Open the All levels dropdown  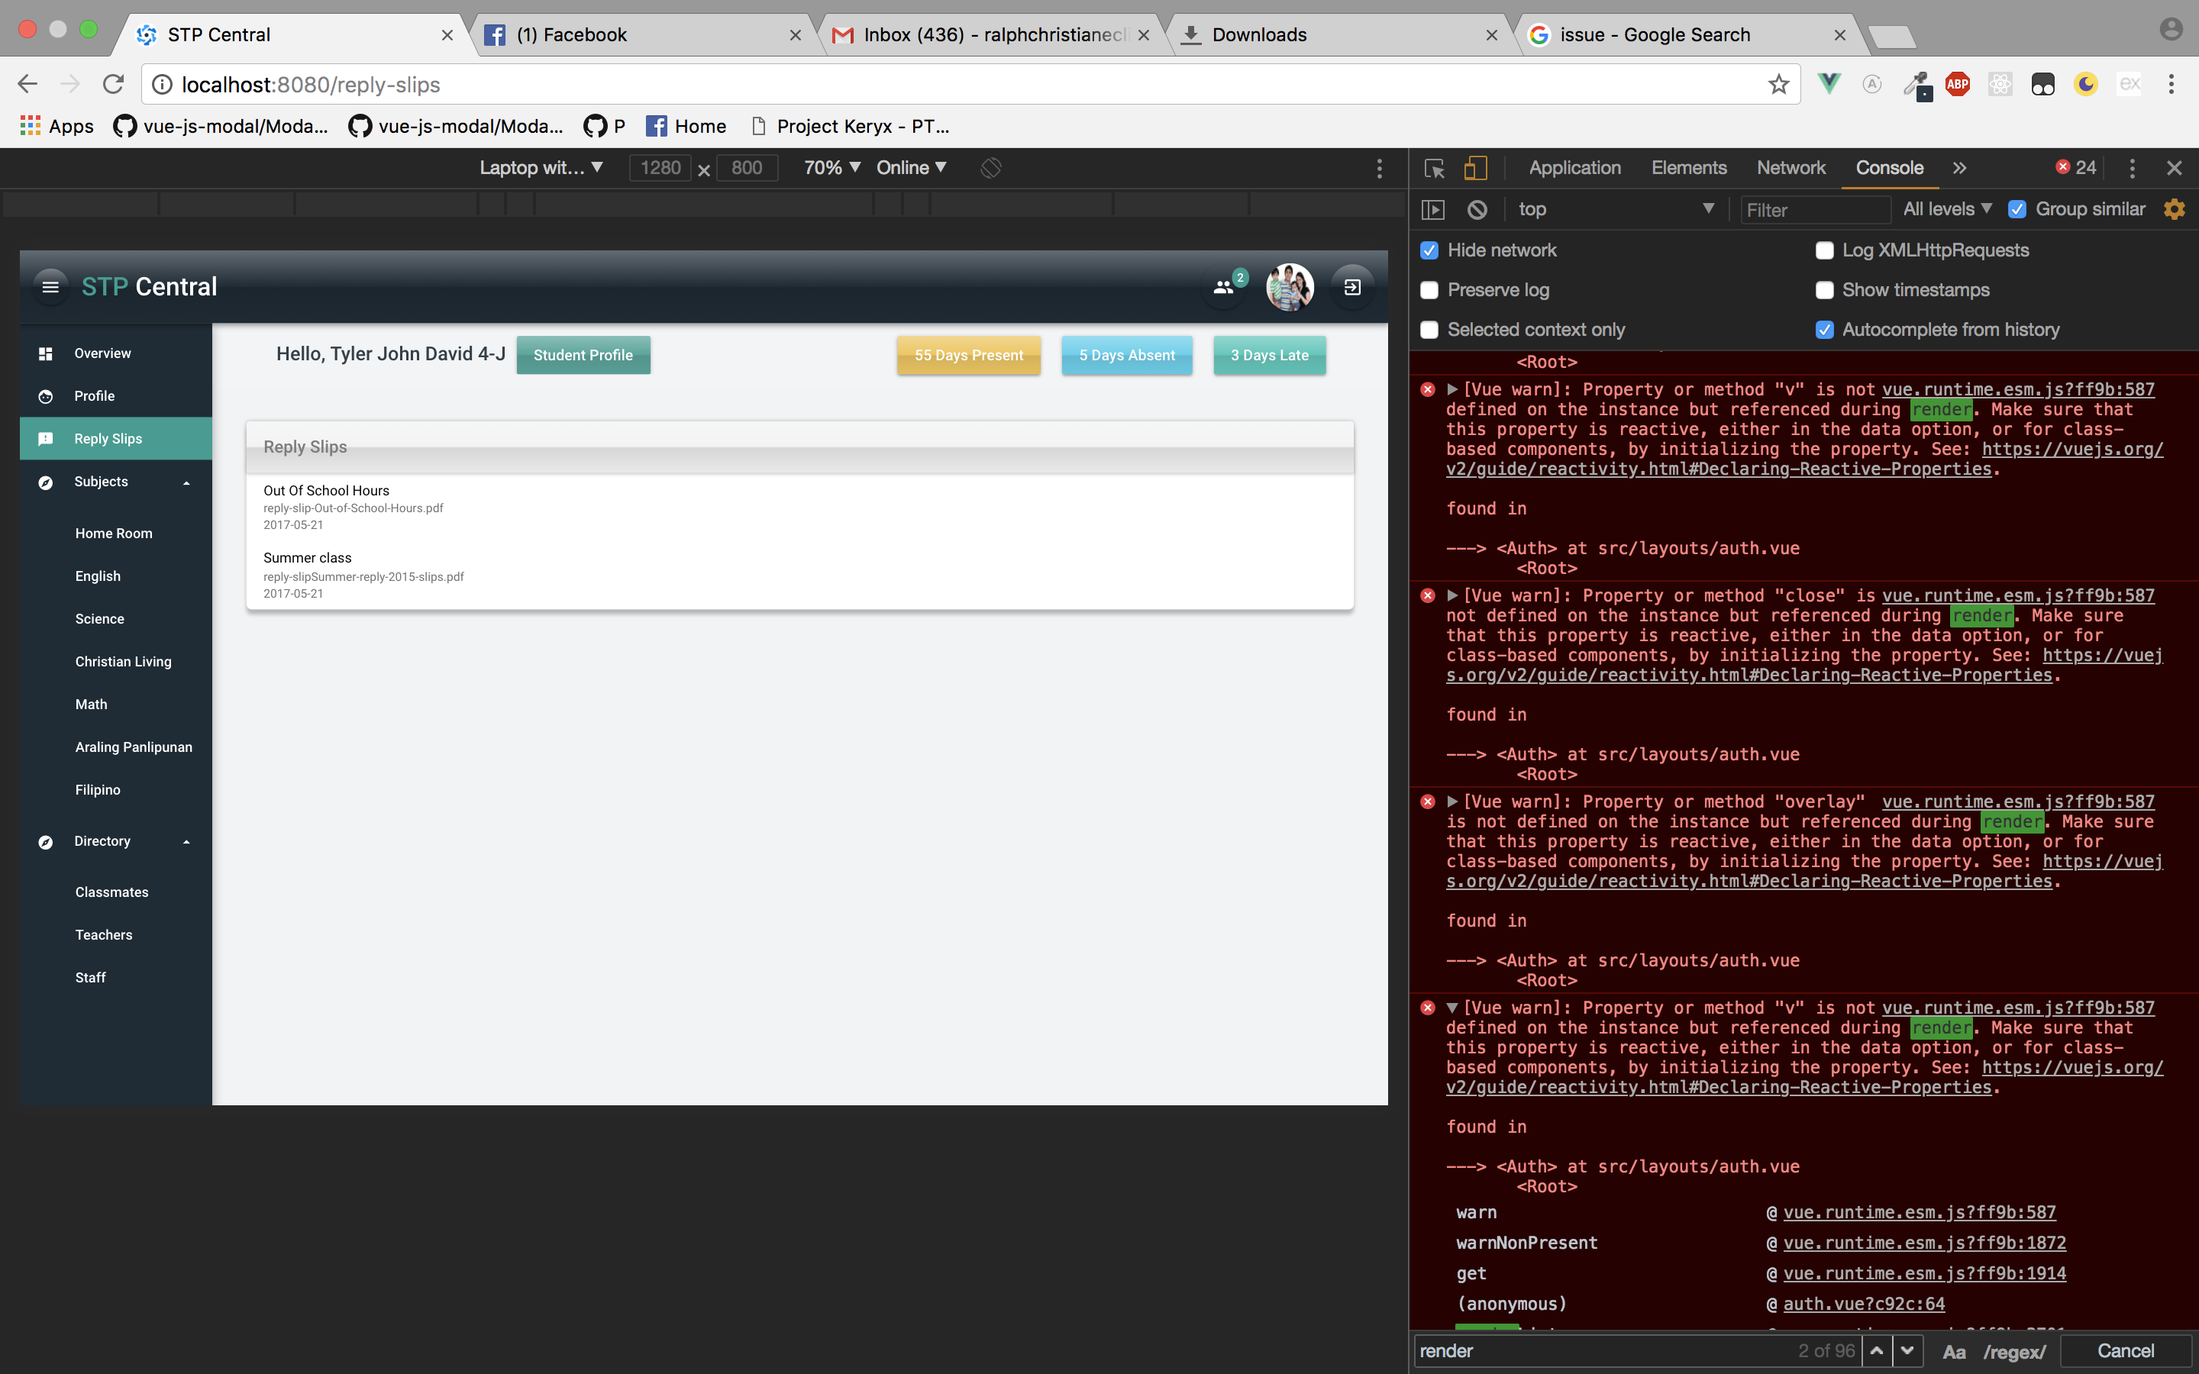pos(1946,209)
